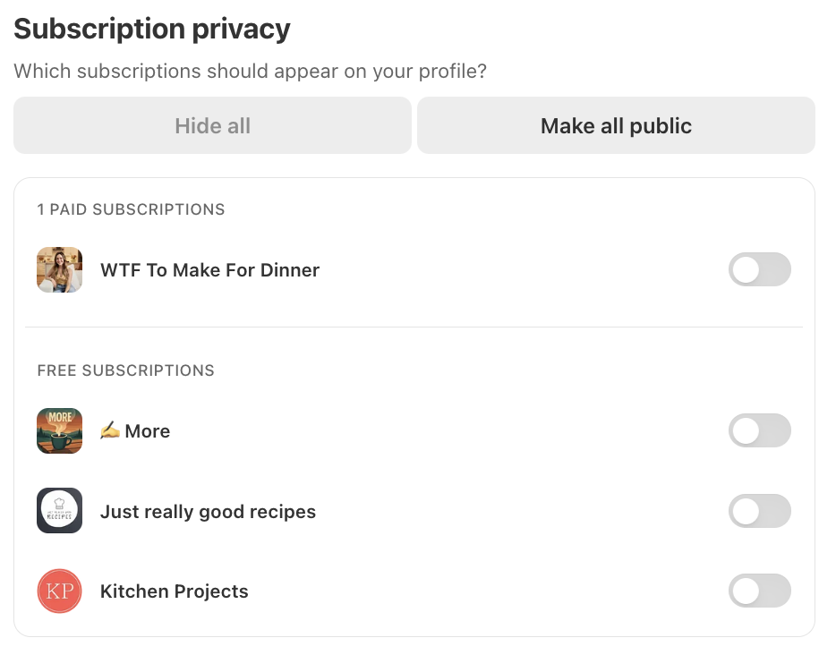Switch on Just really good recipes toggle
The width and height of the screenshot is (836, 655).
tap(759, 511)
